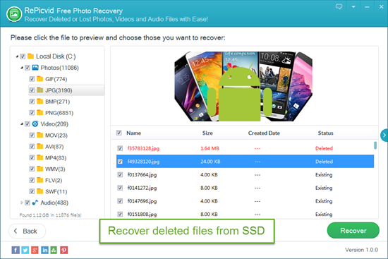The width and height of the screenshot is (388, 259).
Task: Toggle the MP4(83) checkbox
Action: [32, 157]
